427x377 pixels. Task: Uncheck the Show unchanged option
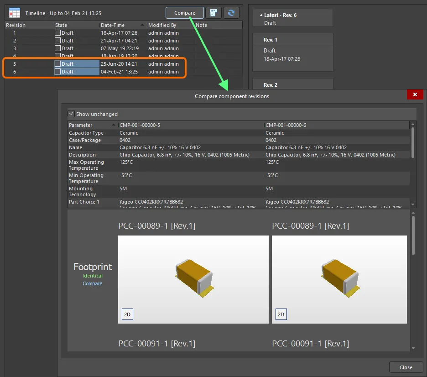point(71,114)
